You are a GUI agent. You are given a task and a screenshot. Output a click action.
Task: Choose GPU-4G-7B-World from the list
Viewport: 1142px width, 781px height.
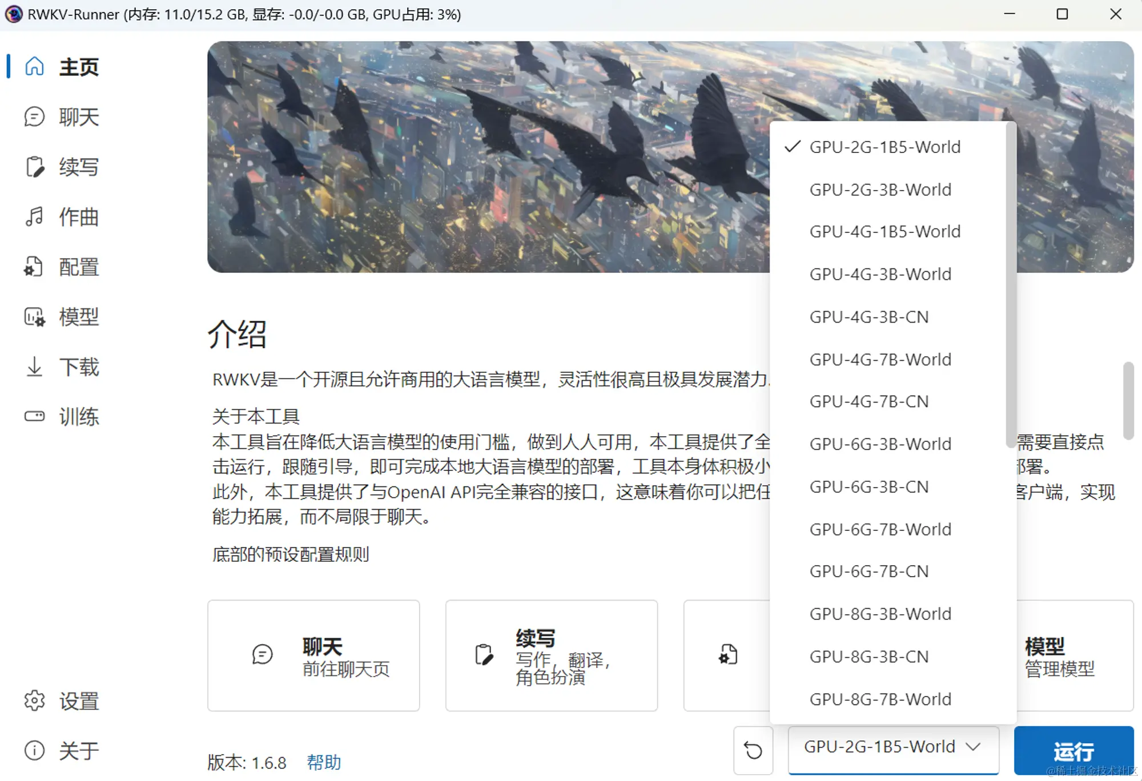(x=880, y=360)
